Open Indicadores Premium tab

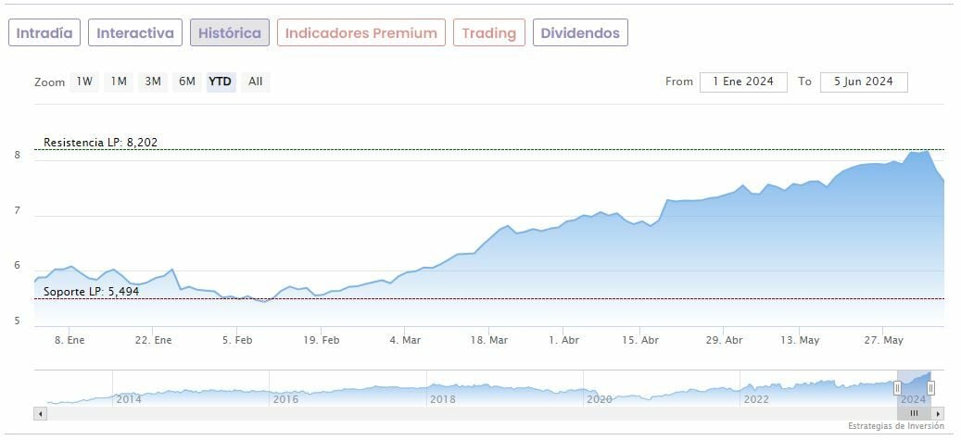(360, 33)
